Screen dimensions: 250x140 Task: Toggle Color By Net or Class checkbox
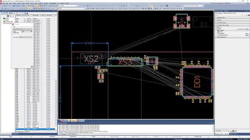click(x=218, y=25)
